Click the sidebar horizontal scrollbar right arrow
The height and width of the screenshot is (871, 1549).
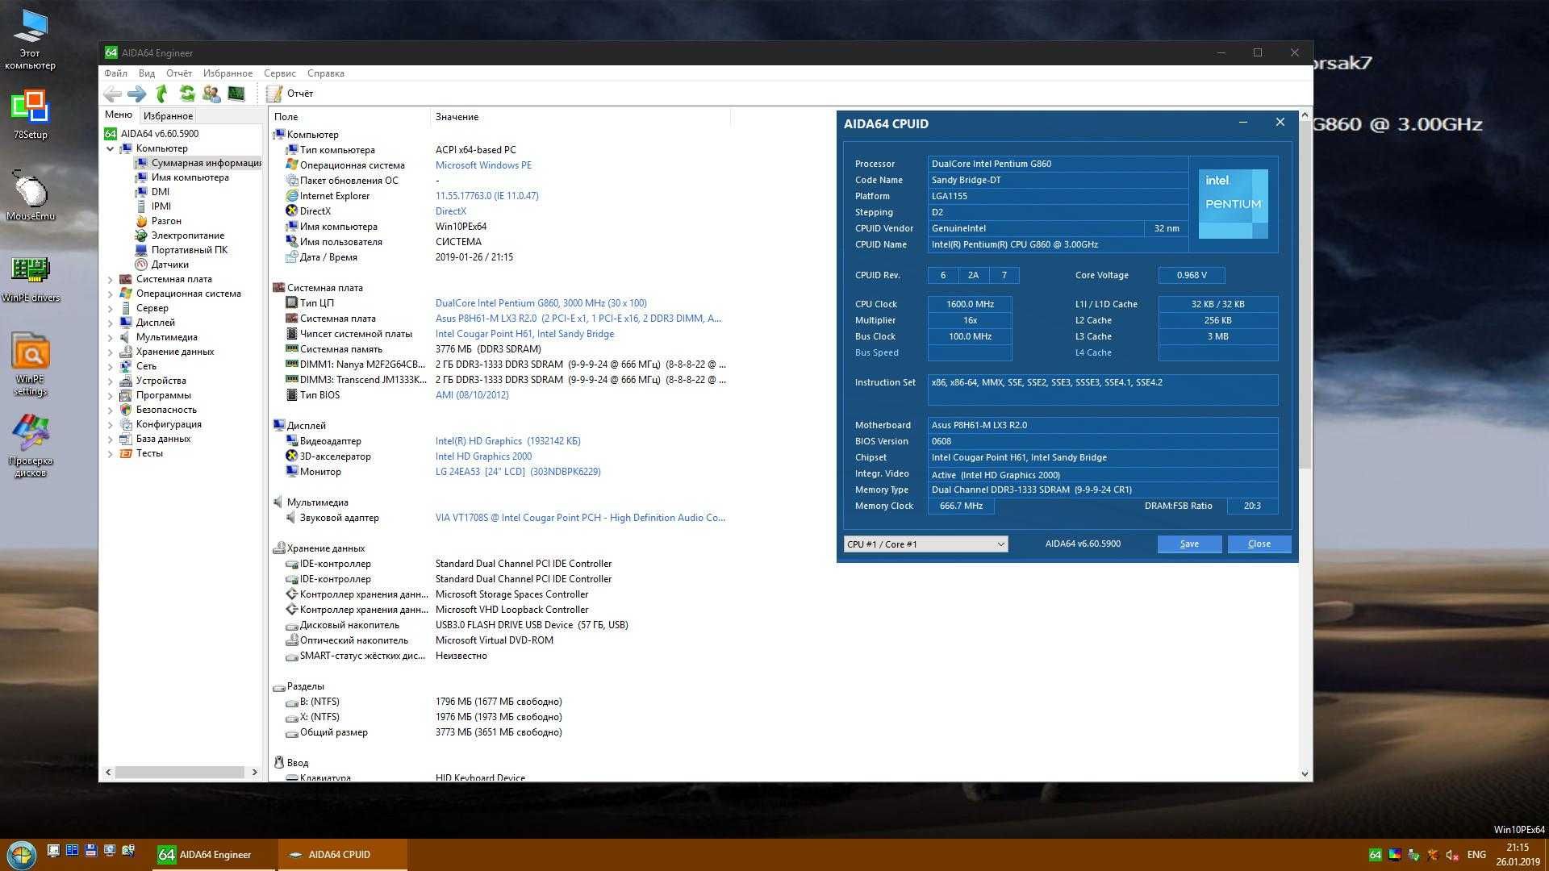pos(255,773)
